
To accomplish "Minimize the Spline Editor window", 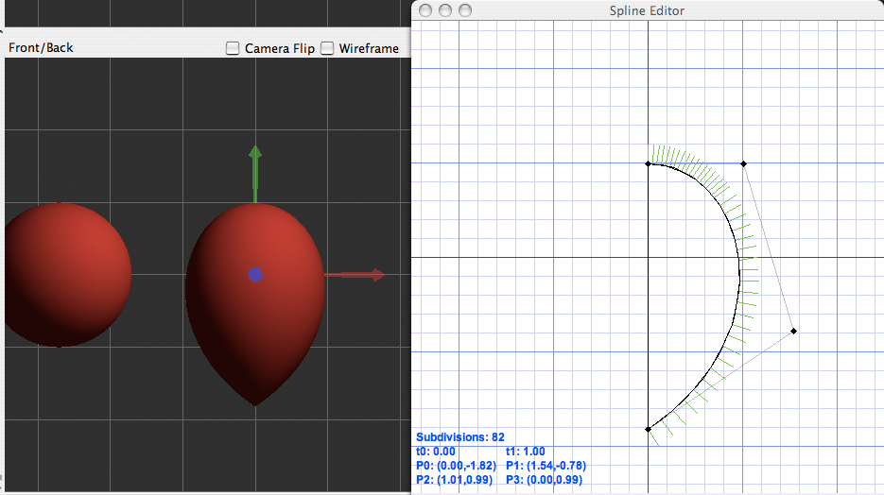I will 445,10.
